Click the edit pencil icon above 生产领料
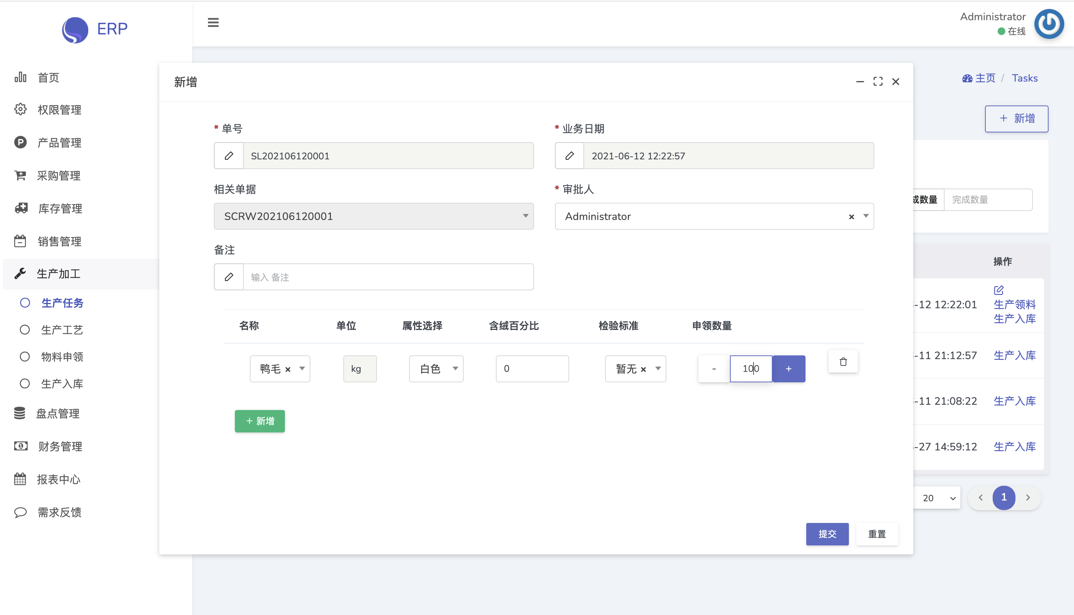 (998, 290)
